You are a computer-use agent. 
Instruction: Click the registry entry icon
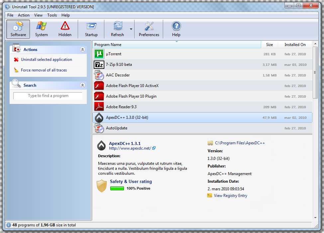coord(210,195)
